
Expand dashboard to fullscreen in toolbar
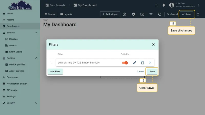[198, 14]
